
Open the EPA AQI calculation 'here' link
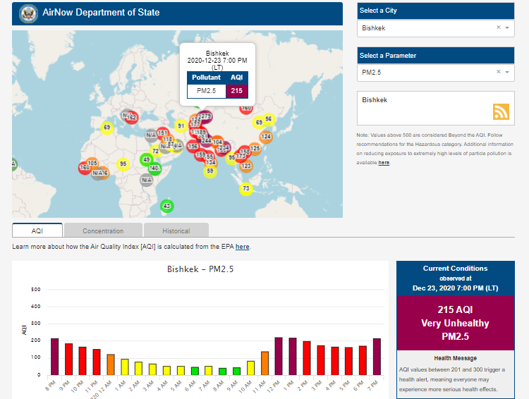pos(242,247)
